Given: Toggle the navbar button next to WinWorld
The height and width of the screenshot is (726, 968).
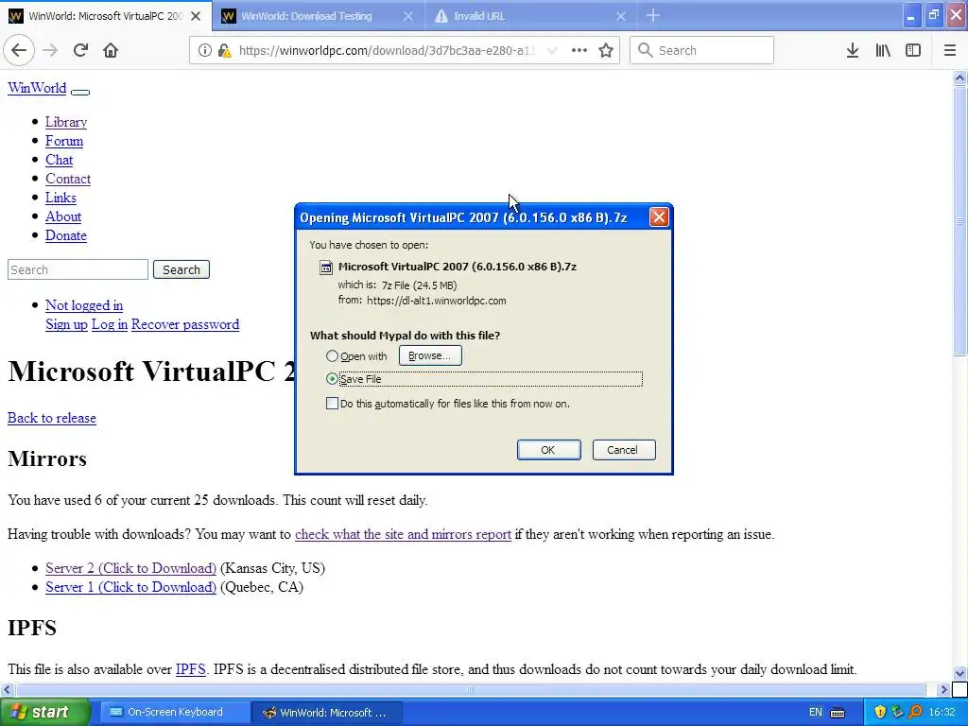Looking at the screenshot, I should coord(80,92).
